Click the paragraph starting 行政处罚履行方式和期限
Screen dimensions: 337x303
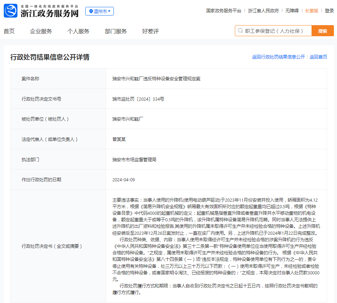tap(215, 289)
